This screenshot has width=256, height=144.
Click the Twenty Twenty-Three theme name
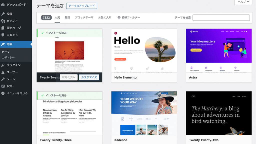point(56,140)
